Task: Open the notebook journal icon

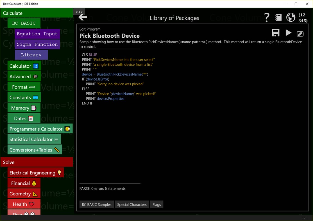Action: click(x=278, y=17)
